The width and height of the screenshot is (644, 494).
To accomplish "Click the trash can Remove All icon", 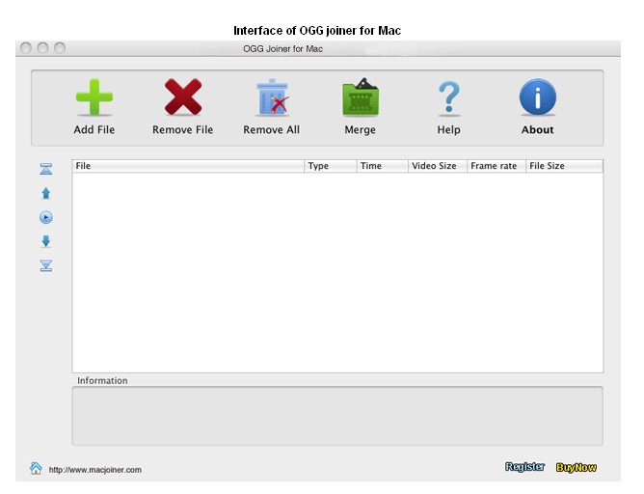I will (272, 97).
